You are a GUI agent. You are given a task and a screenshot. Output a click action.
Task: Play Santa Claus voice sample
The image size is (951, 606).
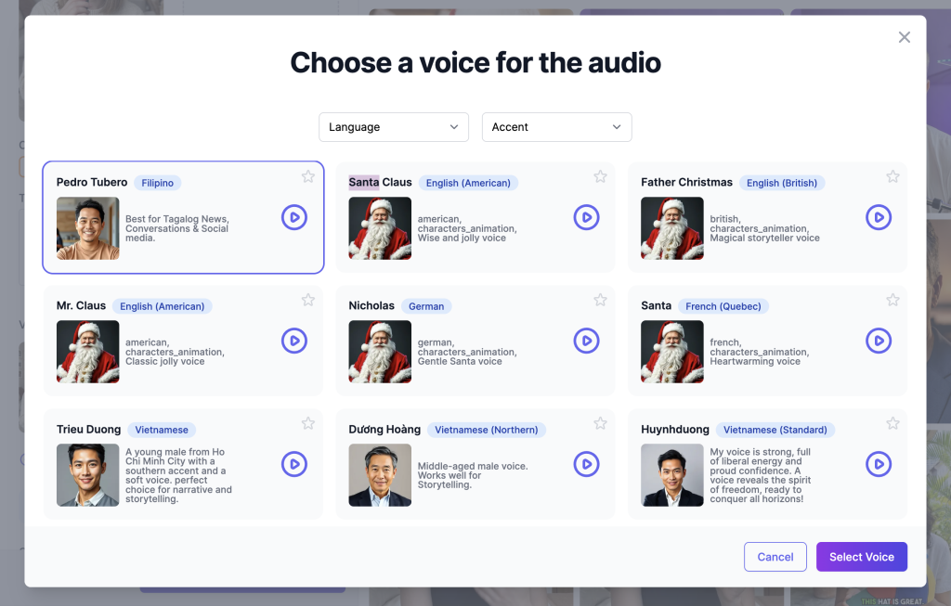(586, 217)
